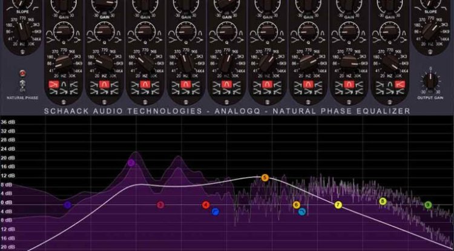Click band 1 lower-row middle filter shape button

64,92
